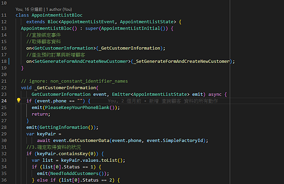Click the super keyword on line 13
The image size is (284, 184).
(92, 28)
